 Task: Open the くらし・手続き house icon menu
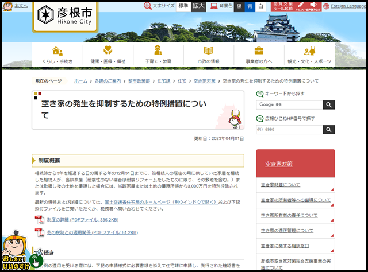(57, 55)
